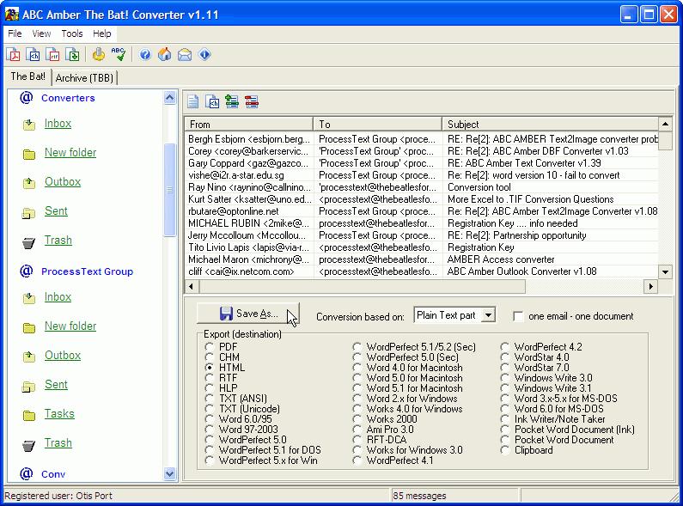Click the yellow stamp options toolbar icon
The width and height of the screenshot is (683, 506).
coord(99,55)
